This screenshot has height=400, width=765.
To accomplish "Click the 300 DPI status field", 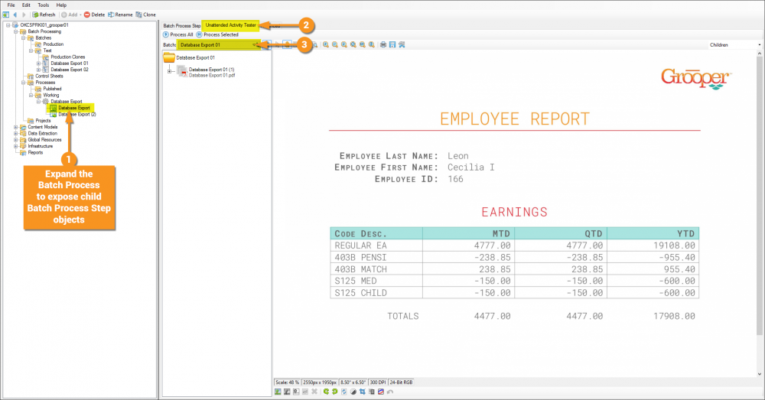I will point(378,382).
